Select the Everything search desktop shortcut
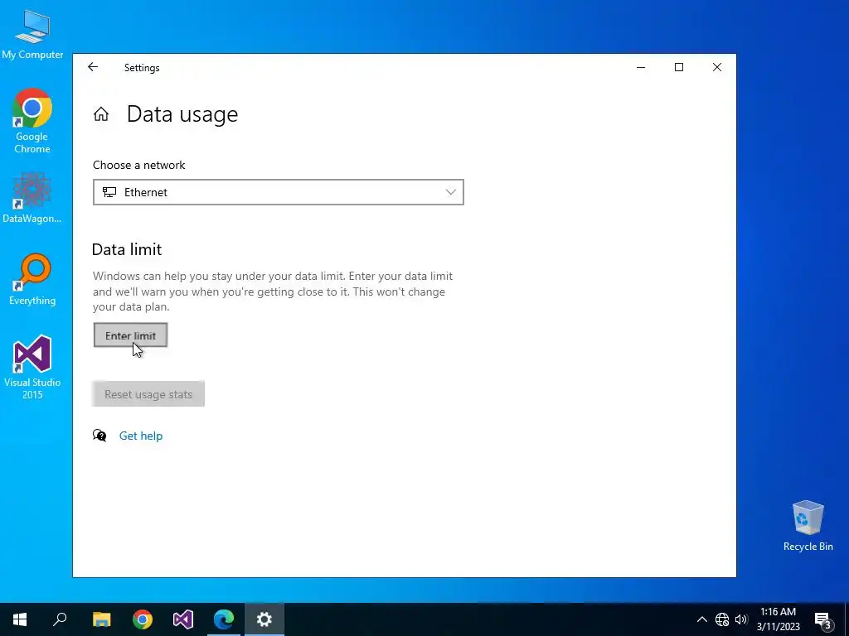This screenshot has width=849, height=636. tap(32, 279)
